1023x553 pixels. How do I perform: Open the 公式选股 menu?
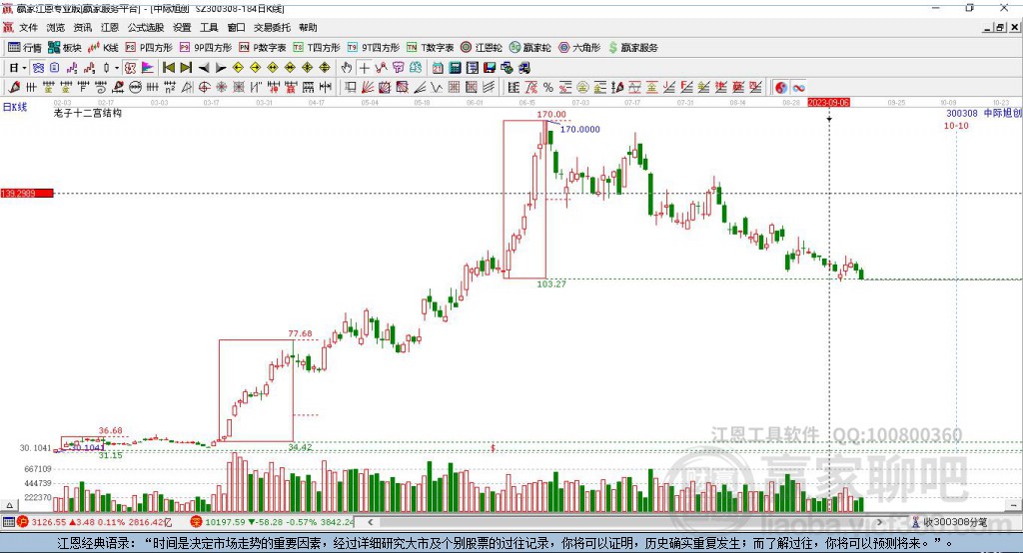click(x=146, y=27)
